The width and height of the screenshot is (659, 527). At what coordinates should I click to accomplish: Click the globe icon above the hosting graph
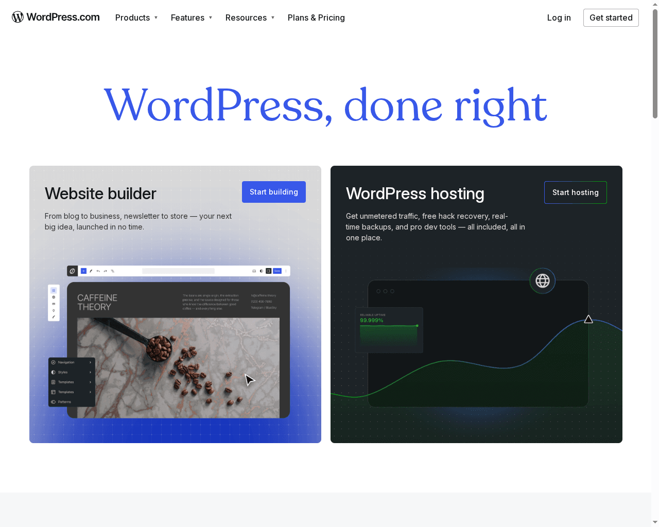[542, 281]
